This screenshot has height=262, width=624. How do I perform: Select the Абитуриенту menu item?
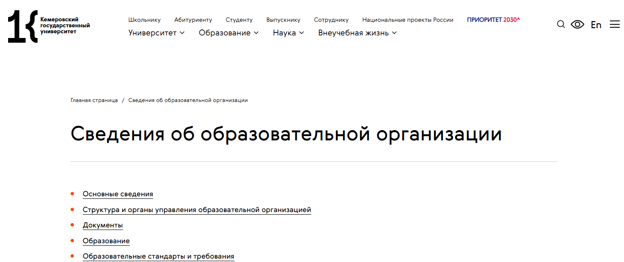point(193,20)
